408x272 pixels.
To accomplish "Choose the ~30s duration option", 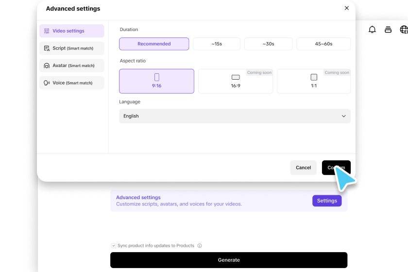I will tap(269, 44).
